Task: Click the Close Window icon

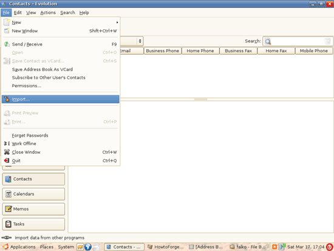Action: pos(7,152)
